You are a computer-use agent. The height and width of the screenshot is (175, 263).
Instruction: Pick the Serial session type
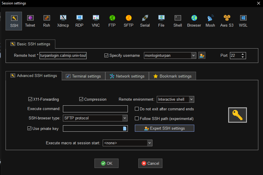tap(145, 20)
